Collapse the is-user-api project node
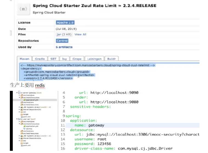This screenshot has width=208, height=153. (17, 119)
